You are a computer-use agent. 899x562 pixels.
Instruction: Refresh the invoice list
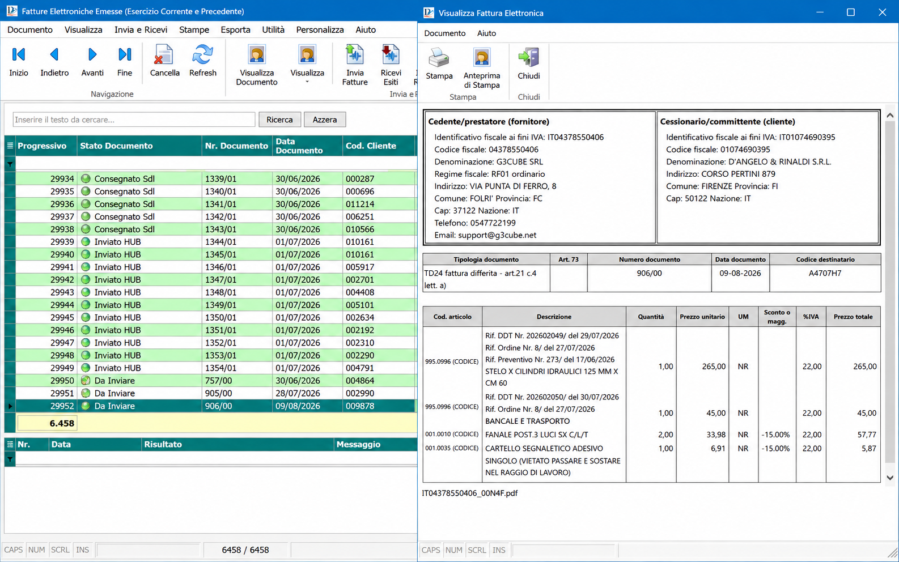pos(203,61)
